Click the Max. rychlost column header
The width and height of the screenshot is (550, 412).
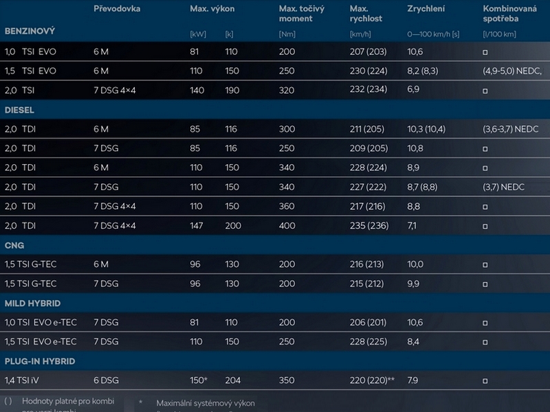[366, 14]
